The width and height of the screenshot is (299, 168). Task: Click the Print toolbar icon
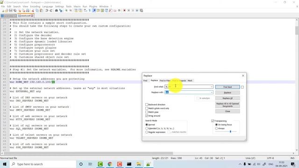click(28, 10)
